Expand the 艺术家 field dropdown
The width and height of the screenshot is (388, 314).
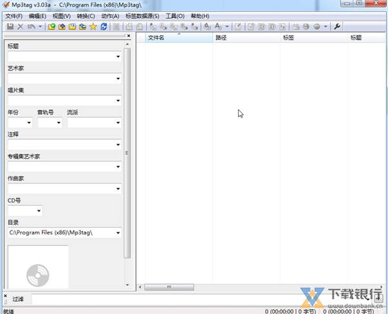point(118,79)
